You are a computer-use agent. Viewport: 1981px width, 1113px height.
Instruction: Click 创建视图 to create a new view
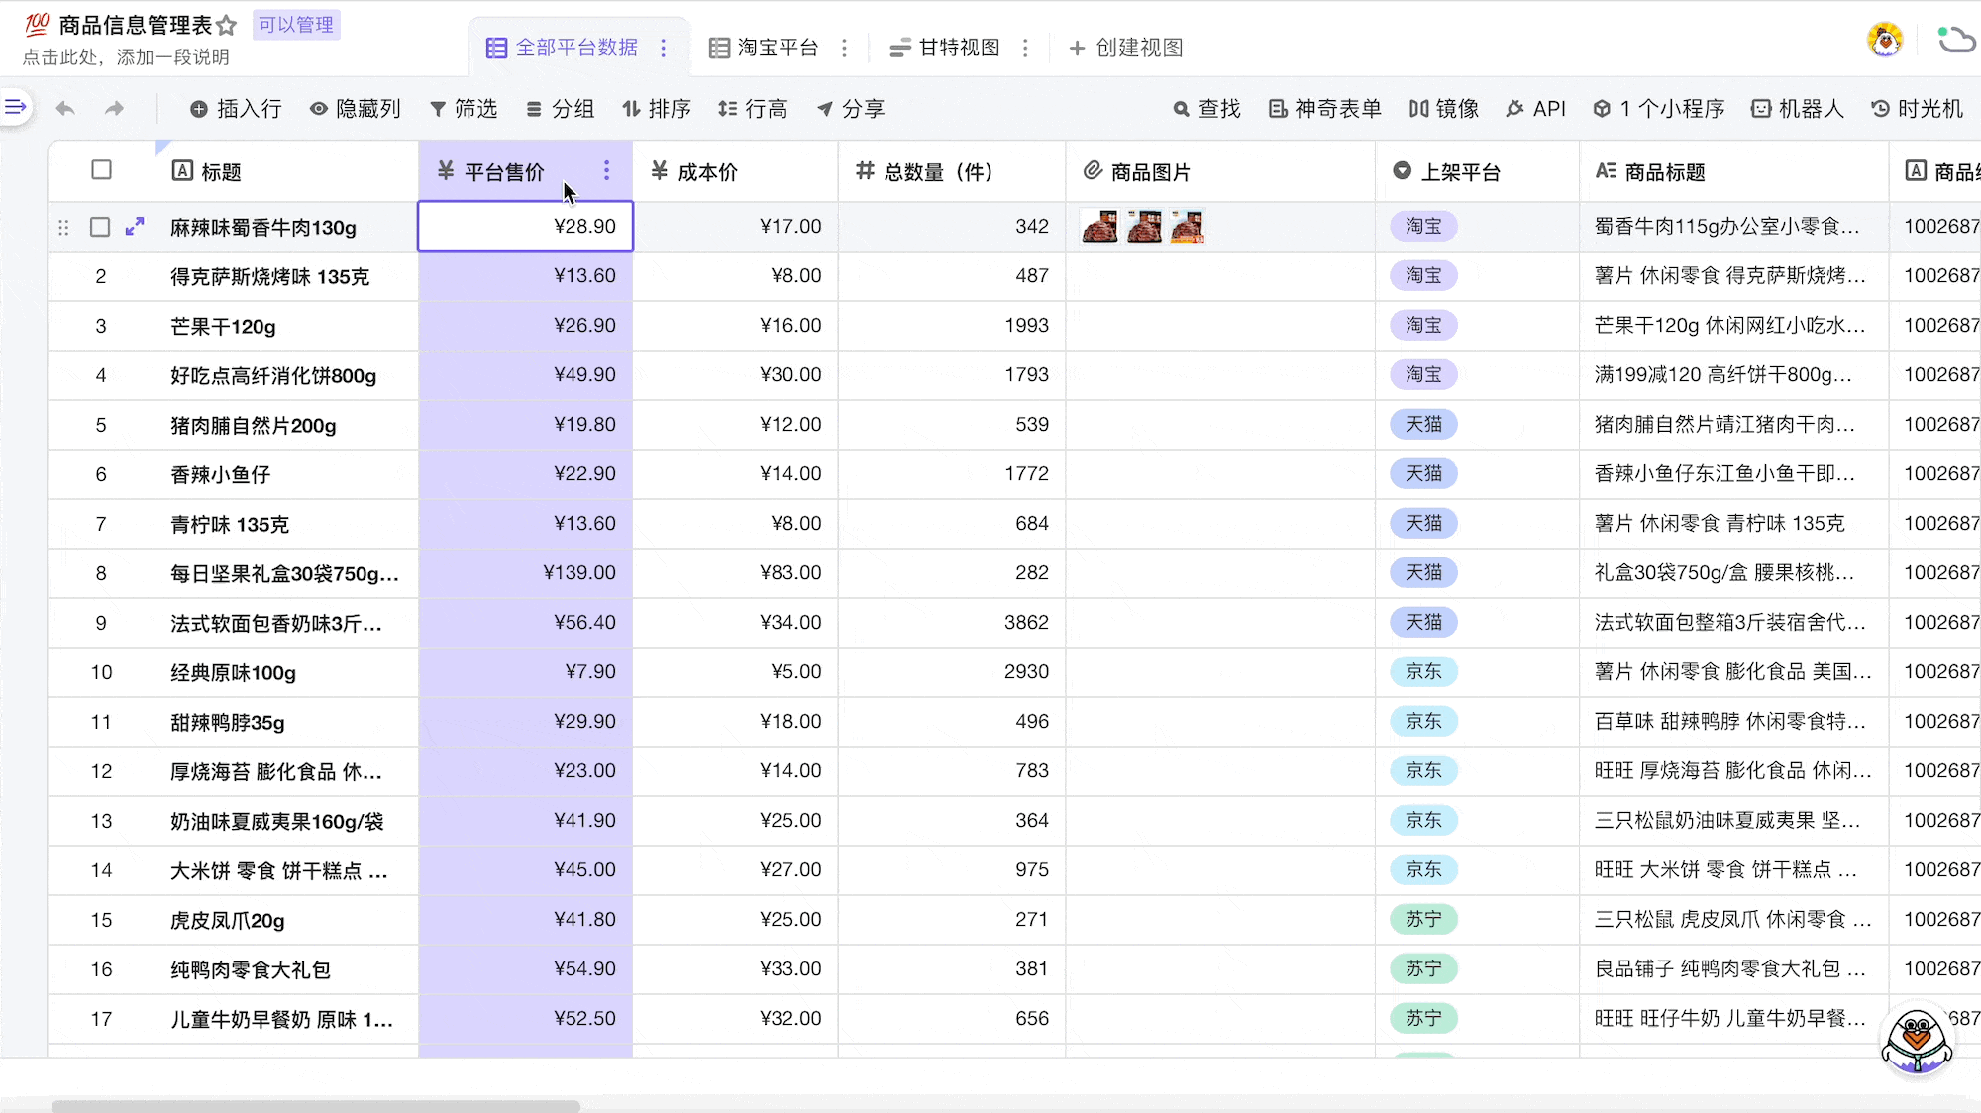(x=1126, y=48)
